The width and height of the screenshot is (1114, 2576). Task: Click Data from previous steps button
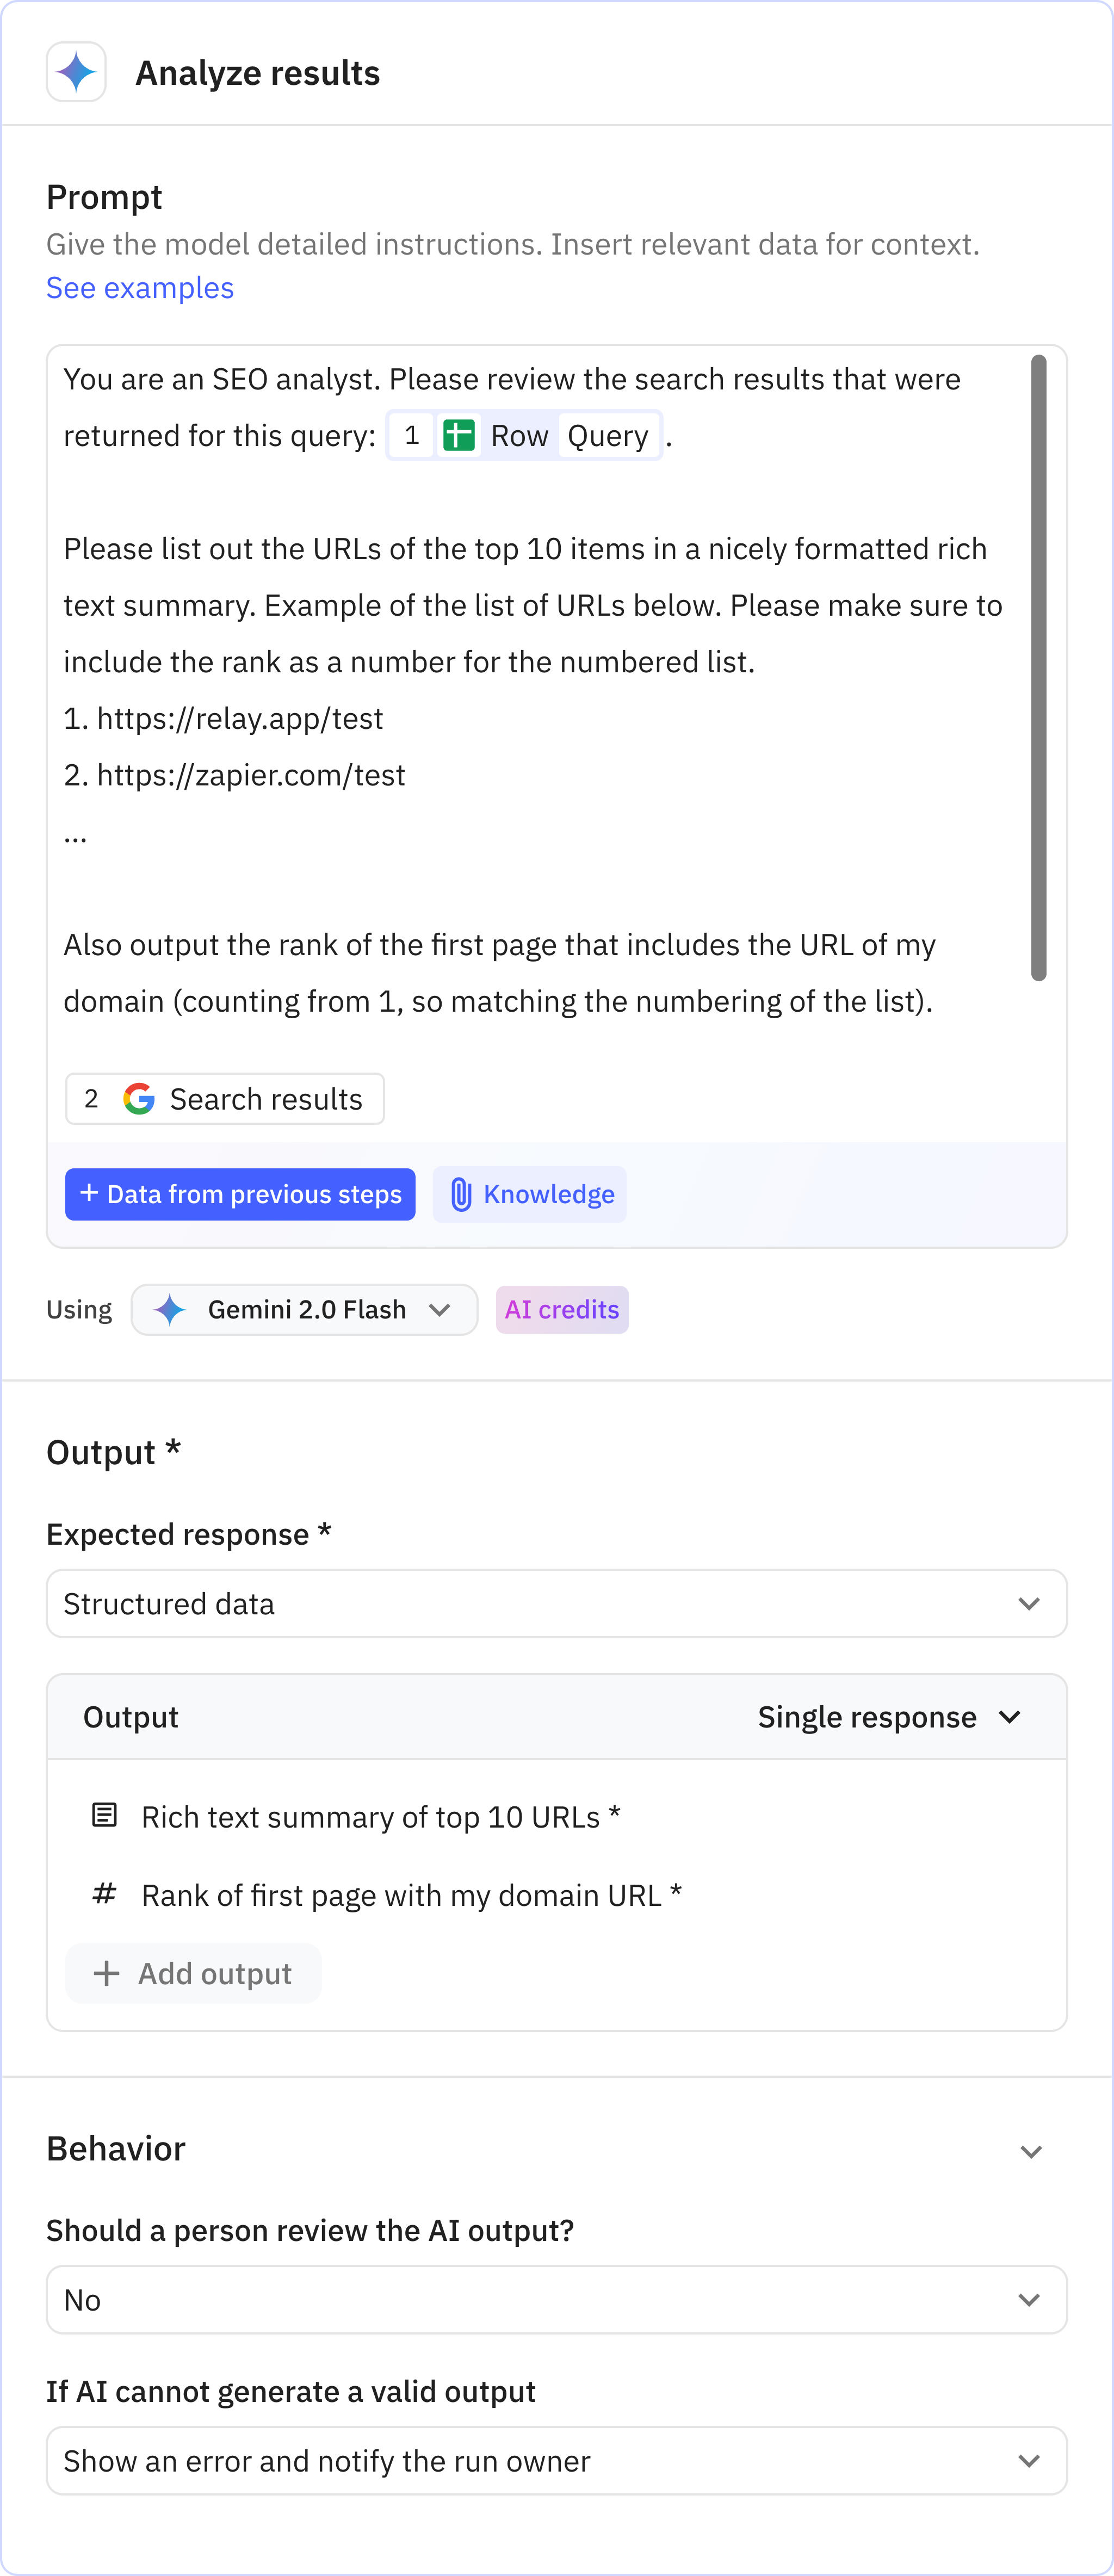240,1194
